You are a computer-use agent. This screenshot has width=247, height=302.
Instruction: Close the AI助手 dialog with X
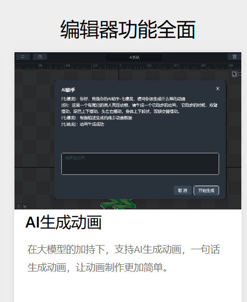pyautogui.click(x=218, y=88)
